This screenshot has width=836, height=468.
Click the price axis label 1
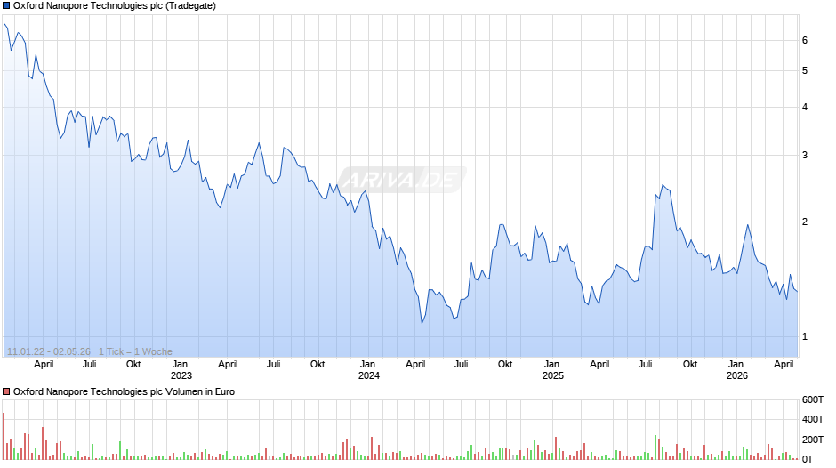point(805,336)
